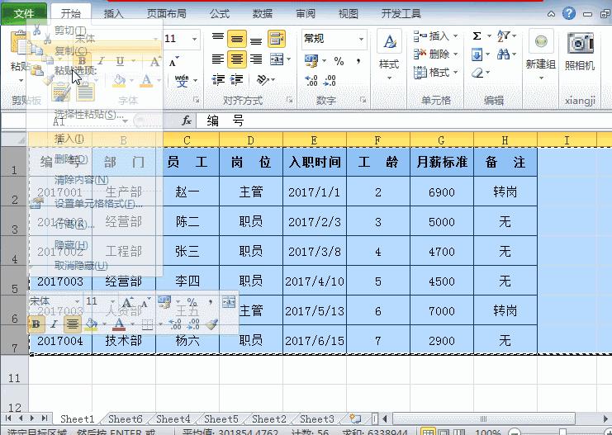Click the Increase Indent icon
The width and height of the screenshot is (612, 435).
(236, 80)
